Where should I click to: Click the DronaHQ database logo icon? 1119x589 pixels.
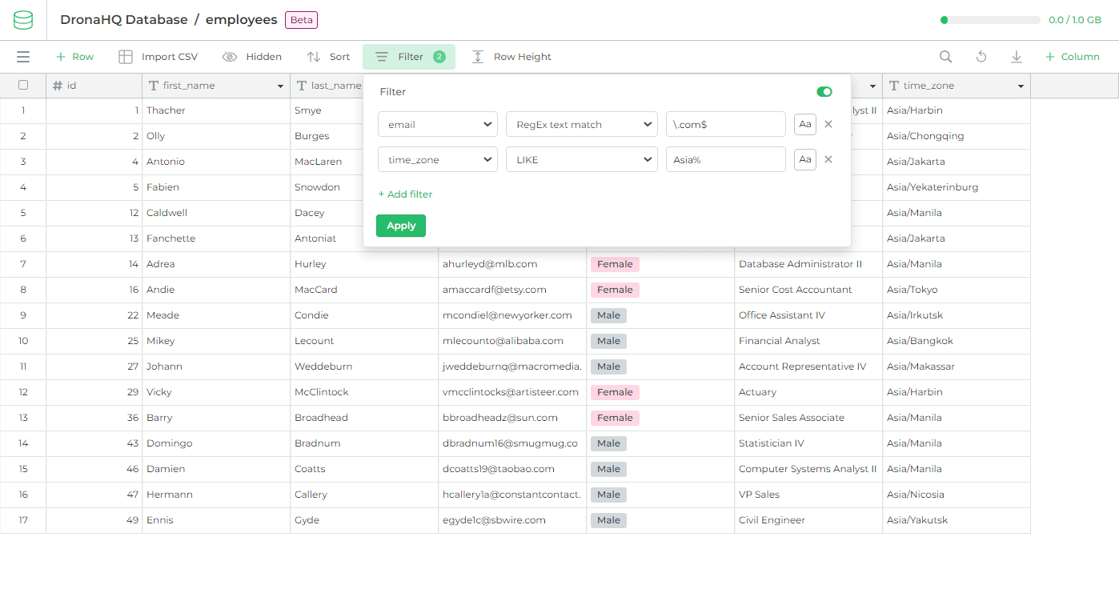click(23, 20)
